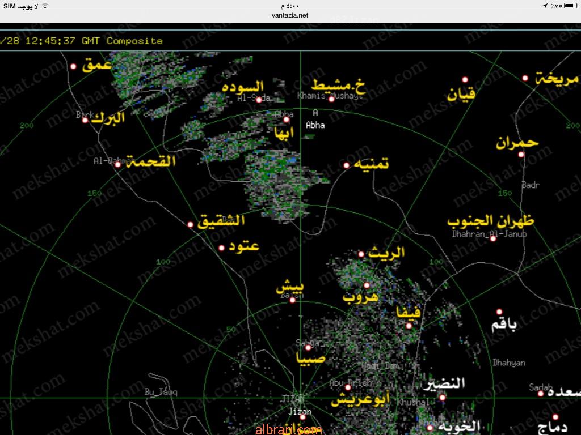Tap the الشقيق city label
The width and height of the screenshot is (581, 435).
(x=221, y=221)
